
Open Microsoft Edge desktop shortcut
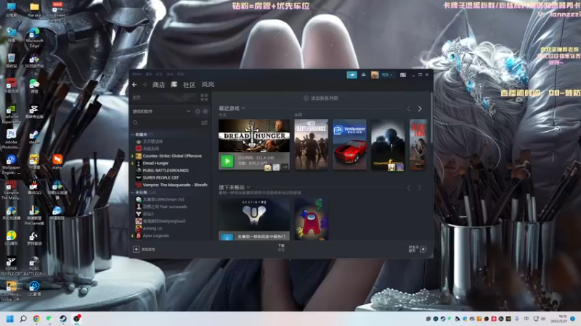click(34, 38)
